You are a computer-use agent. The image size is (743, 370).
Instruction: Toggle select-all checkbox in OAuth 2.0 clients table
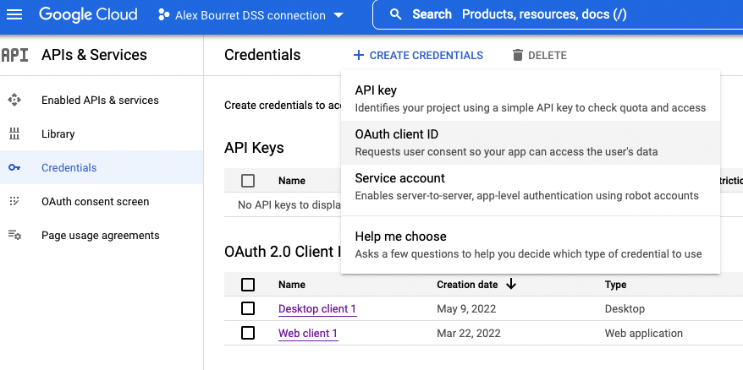coord(248,285)
